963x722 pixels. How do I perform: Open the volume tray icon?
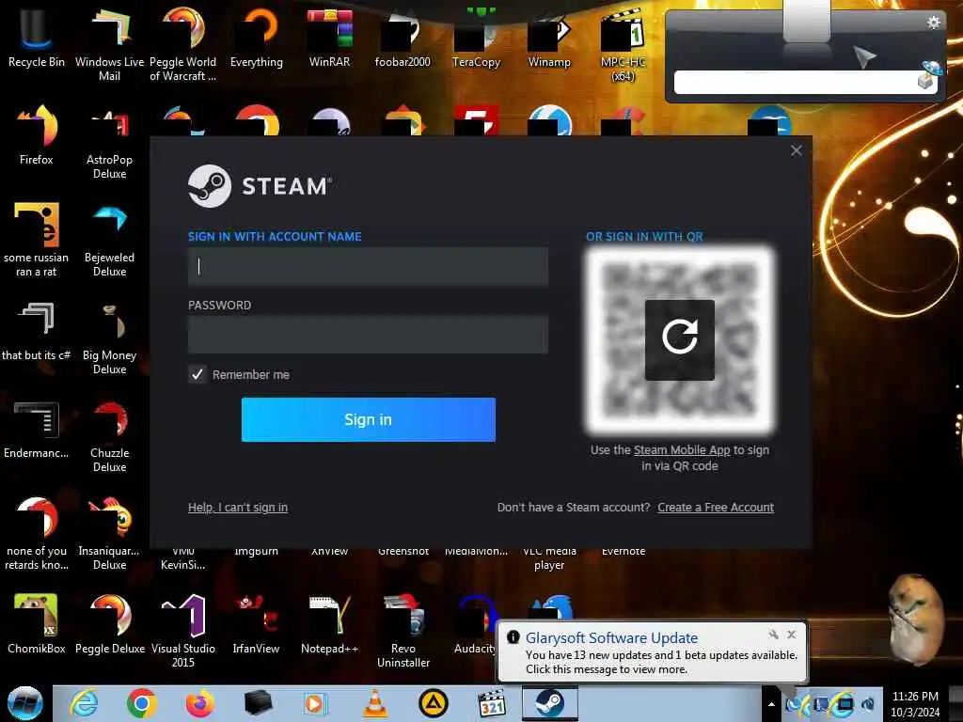(x=868, y=704)
